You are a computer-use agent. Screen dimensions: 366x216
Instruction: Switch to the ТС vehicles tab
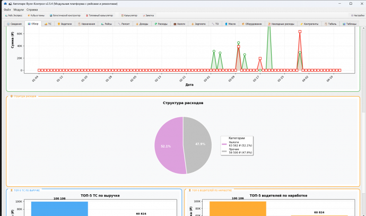pos(48,24)
